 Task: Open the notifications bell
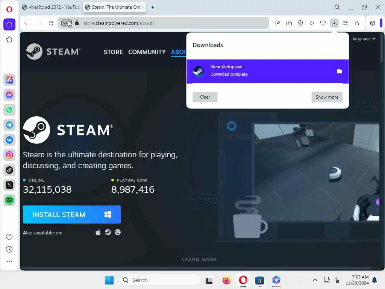pyautogui.click(x=375, y=280)
